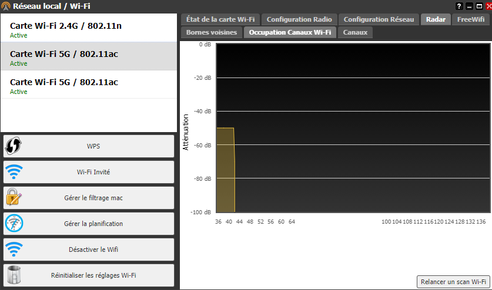Click the -60 dB axis label
The image size is (492, 290).
tap(203, 145)
